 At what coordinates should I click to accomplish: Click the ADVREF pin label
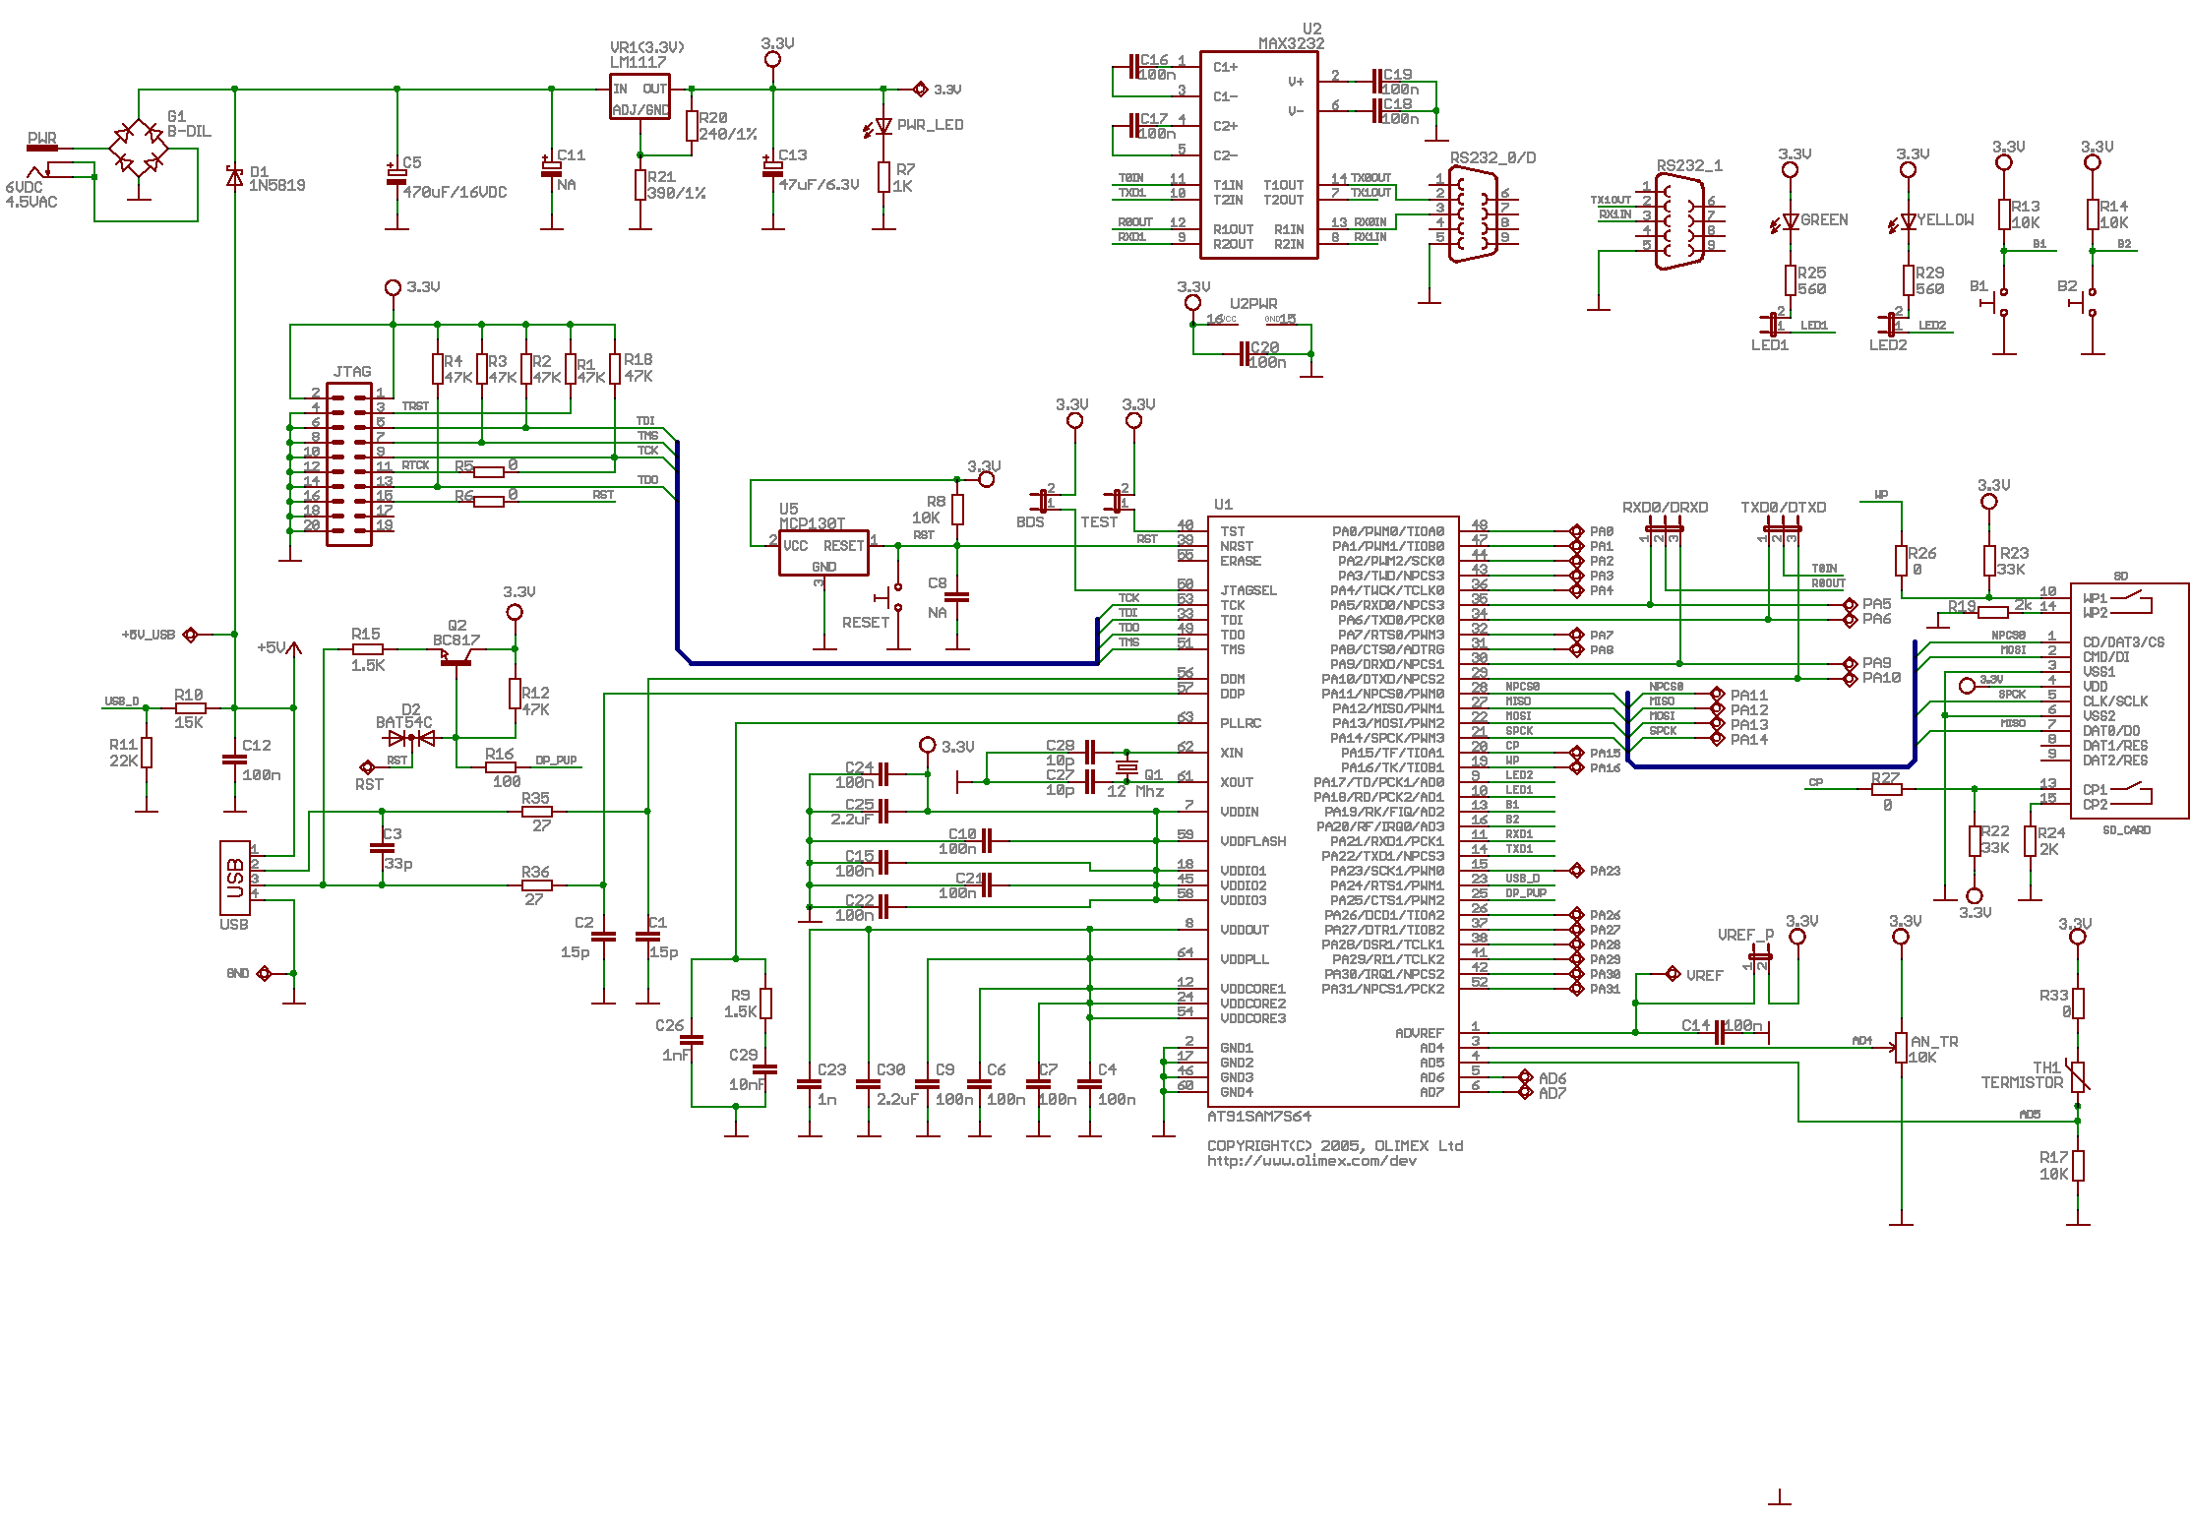pos(1420,1033)
